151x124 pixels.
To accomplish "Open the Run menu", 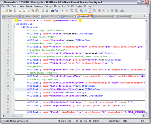I will pyautogui.click(x=63, y=6).
